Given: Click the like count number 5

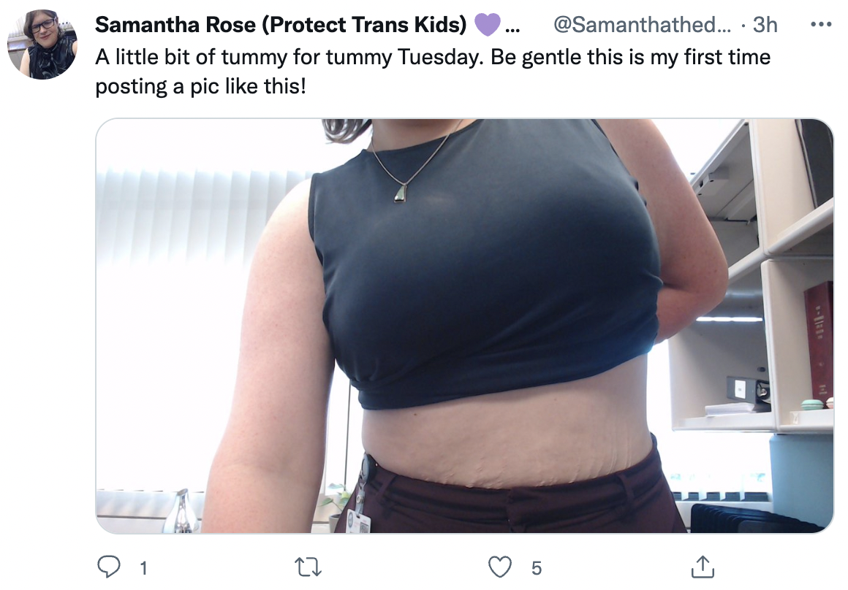Looking at the screenshot, I should [536, 568].
